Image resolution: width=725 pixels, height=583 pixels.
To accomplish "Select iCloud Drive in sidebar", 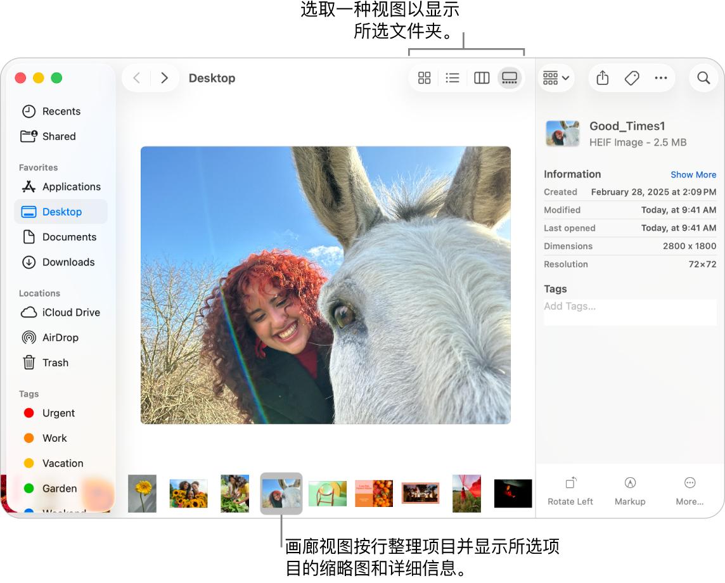I will [70, 312].
